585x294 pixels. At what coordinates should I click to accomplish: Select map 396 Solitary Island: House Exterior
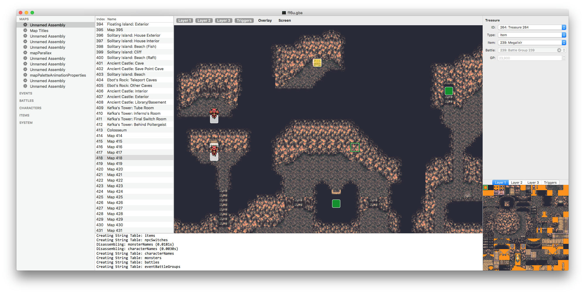click(x=134, y=35)
